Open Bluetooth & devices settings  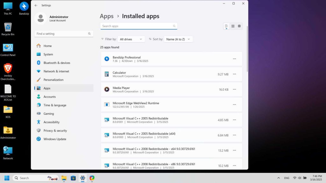coord(64,63)
